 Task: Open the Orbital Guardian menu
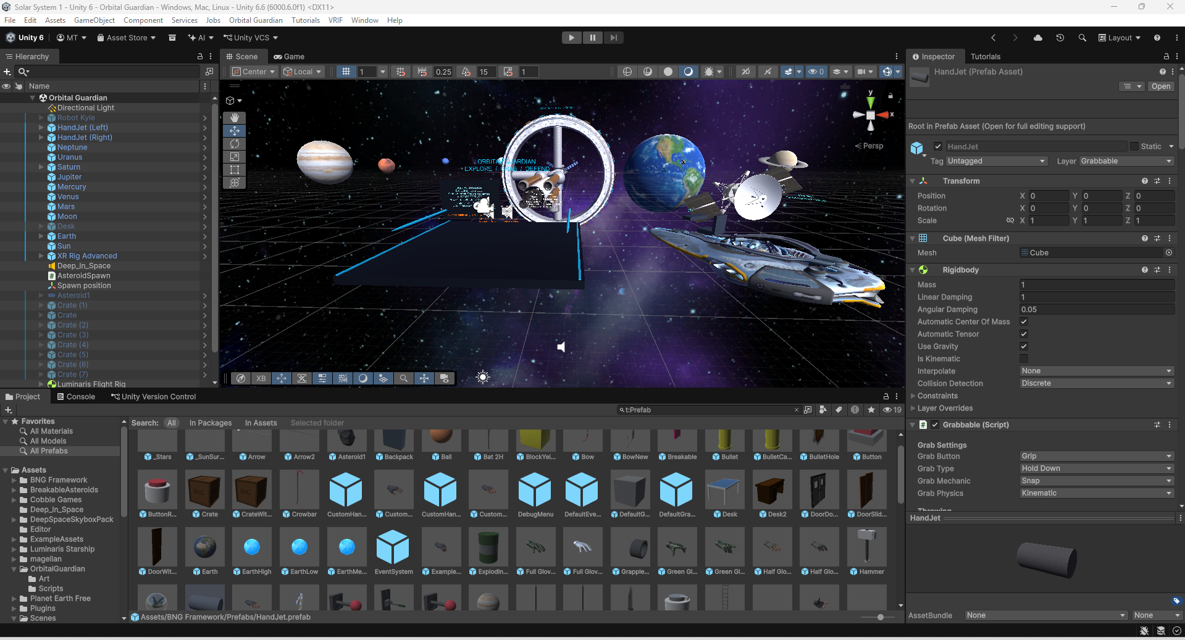[x=256, y=20]
